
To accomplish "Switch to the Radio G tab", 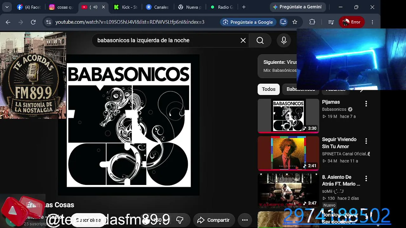I will click(222, 7).
